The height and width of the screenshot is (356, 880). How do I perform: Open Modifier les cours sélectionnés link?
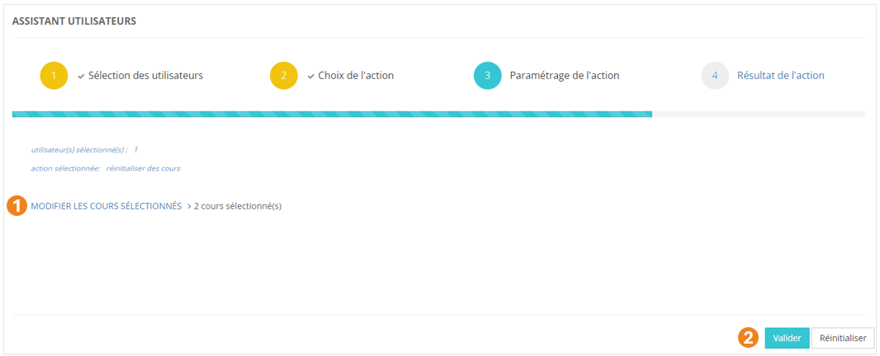pyautogui.click(x=106, y=206)
